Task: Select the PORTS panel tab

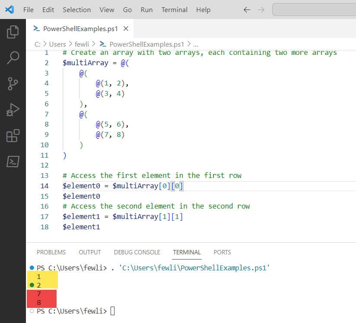Action: pyautogui.click(x=222, y=252)
